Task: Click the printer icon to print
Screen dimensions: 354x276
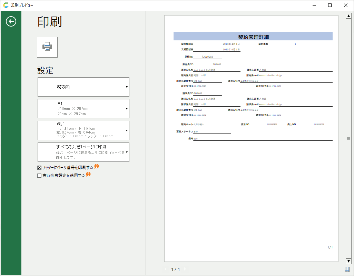Action: [x=47, y=47]
